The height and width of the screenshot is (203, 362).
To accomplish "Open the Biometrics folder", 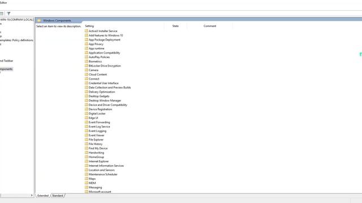I will coord(93,61).
